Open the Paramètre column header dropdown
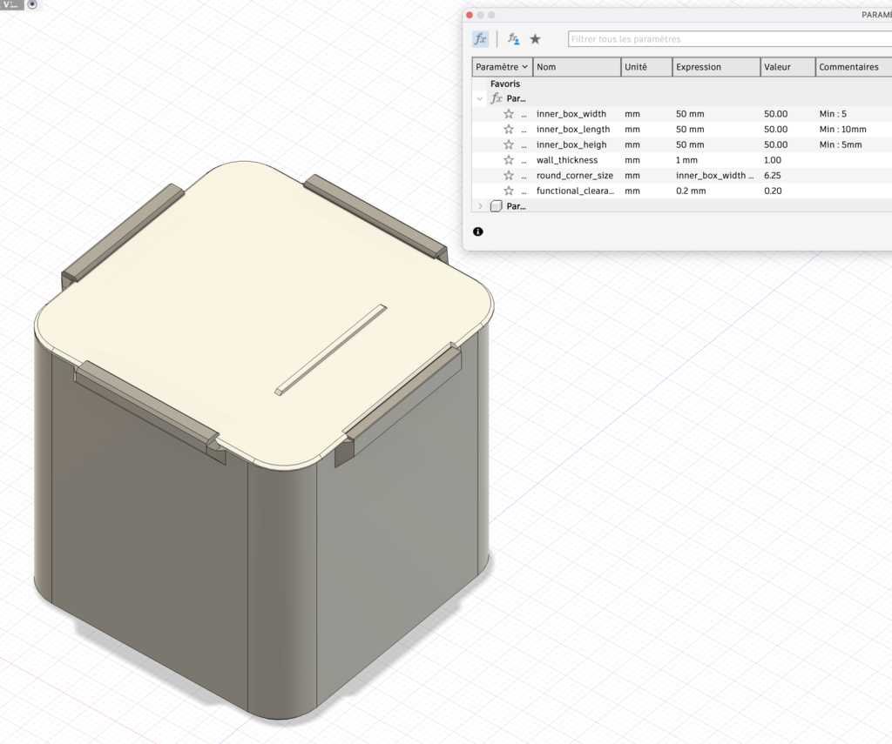892x744 pixels. 525,67
